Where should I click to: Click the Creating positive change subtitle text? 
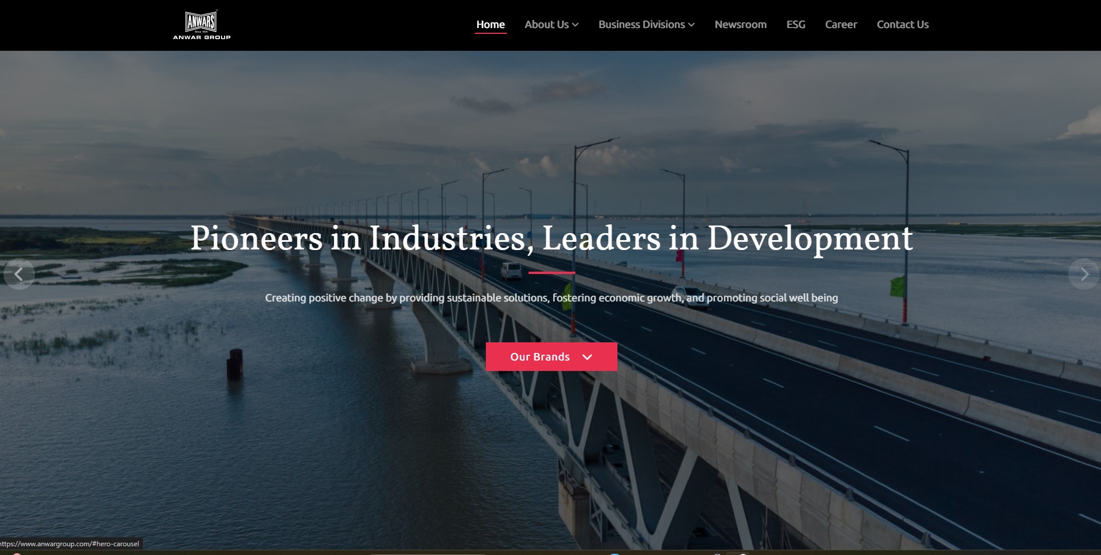[x=551, y=298]
